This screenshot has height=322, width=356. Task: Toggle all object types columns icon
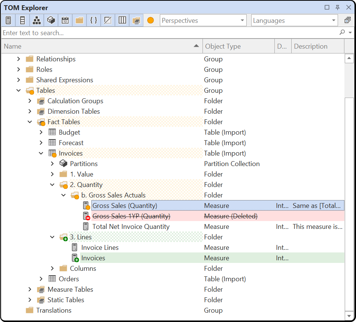click(122, 21)
